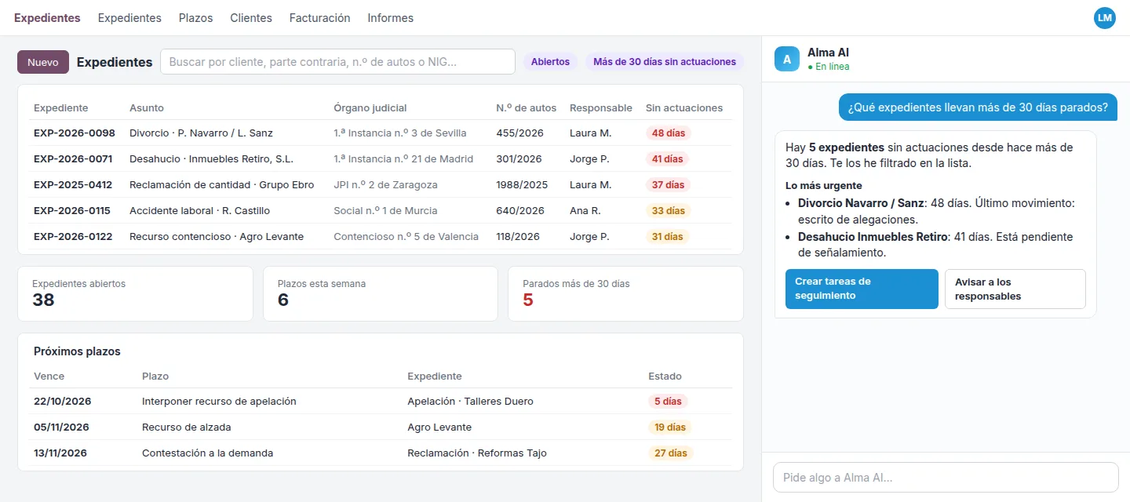Click 'JPI n.º 2 de Zaragoza'

tap(385, 185)
